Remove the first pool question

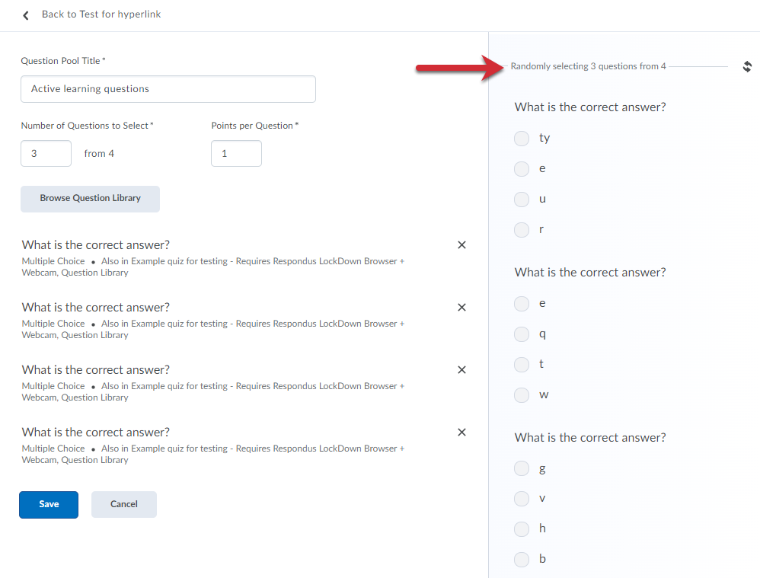pos(461,245)
